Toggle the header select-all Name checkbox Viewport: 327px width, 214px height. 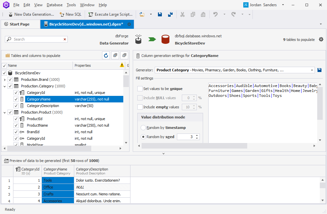tap(4, 65)
